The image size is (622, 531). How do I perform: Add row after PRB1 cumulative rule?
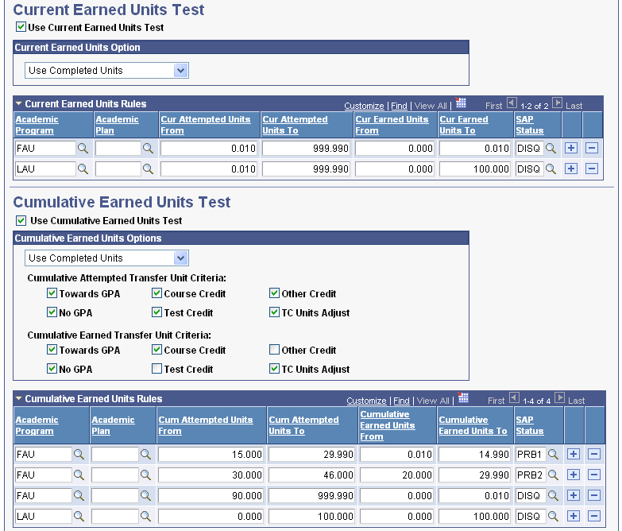point(574,454)
